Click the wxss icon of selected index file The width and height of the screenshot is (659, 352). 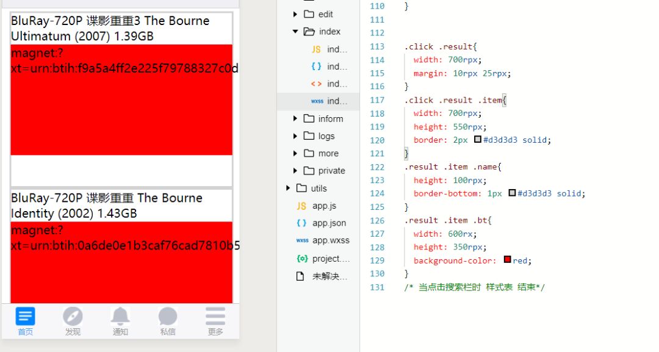(317, 101)
